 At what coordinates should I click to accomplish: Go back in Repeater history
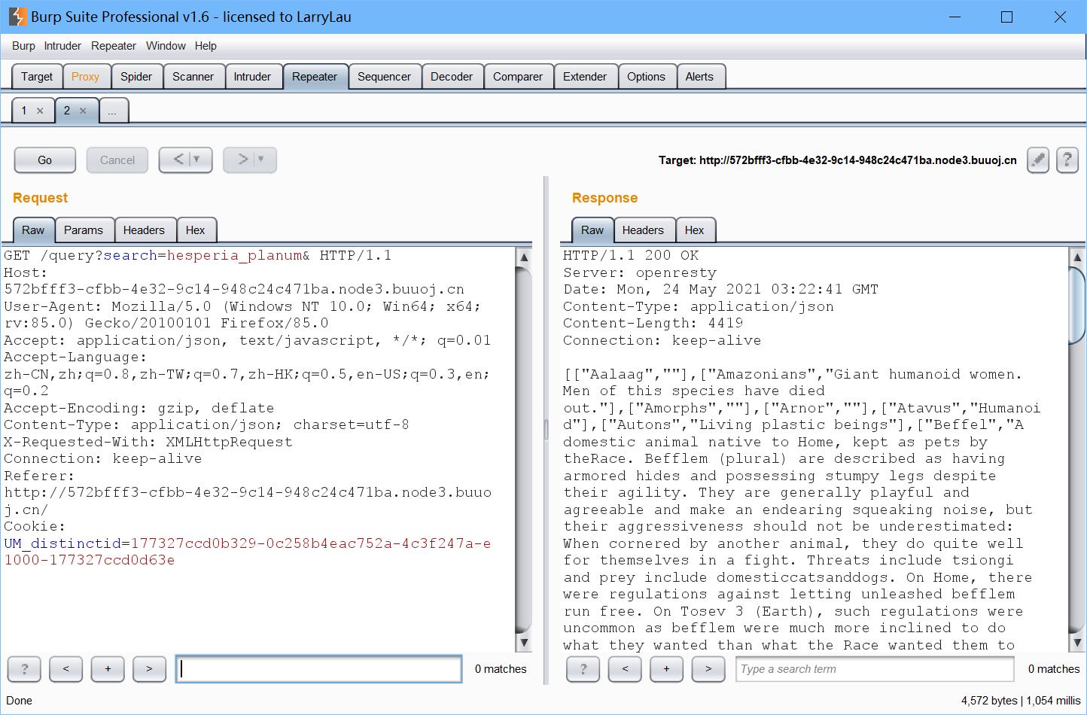[x=178, y=160]
